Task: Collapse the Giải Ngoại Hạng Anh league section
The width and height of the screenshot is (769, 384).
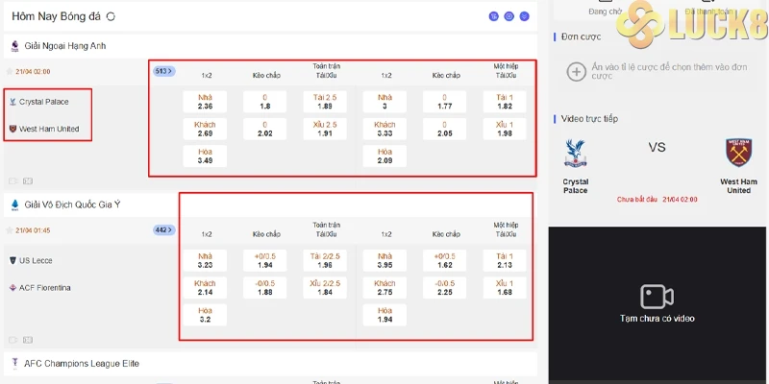Action: click(x=270, y=46)
